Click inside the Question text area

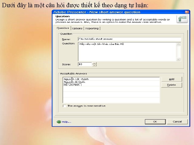(x=127, y=52)
